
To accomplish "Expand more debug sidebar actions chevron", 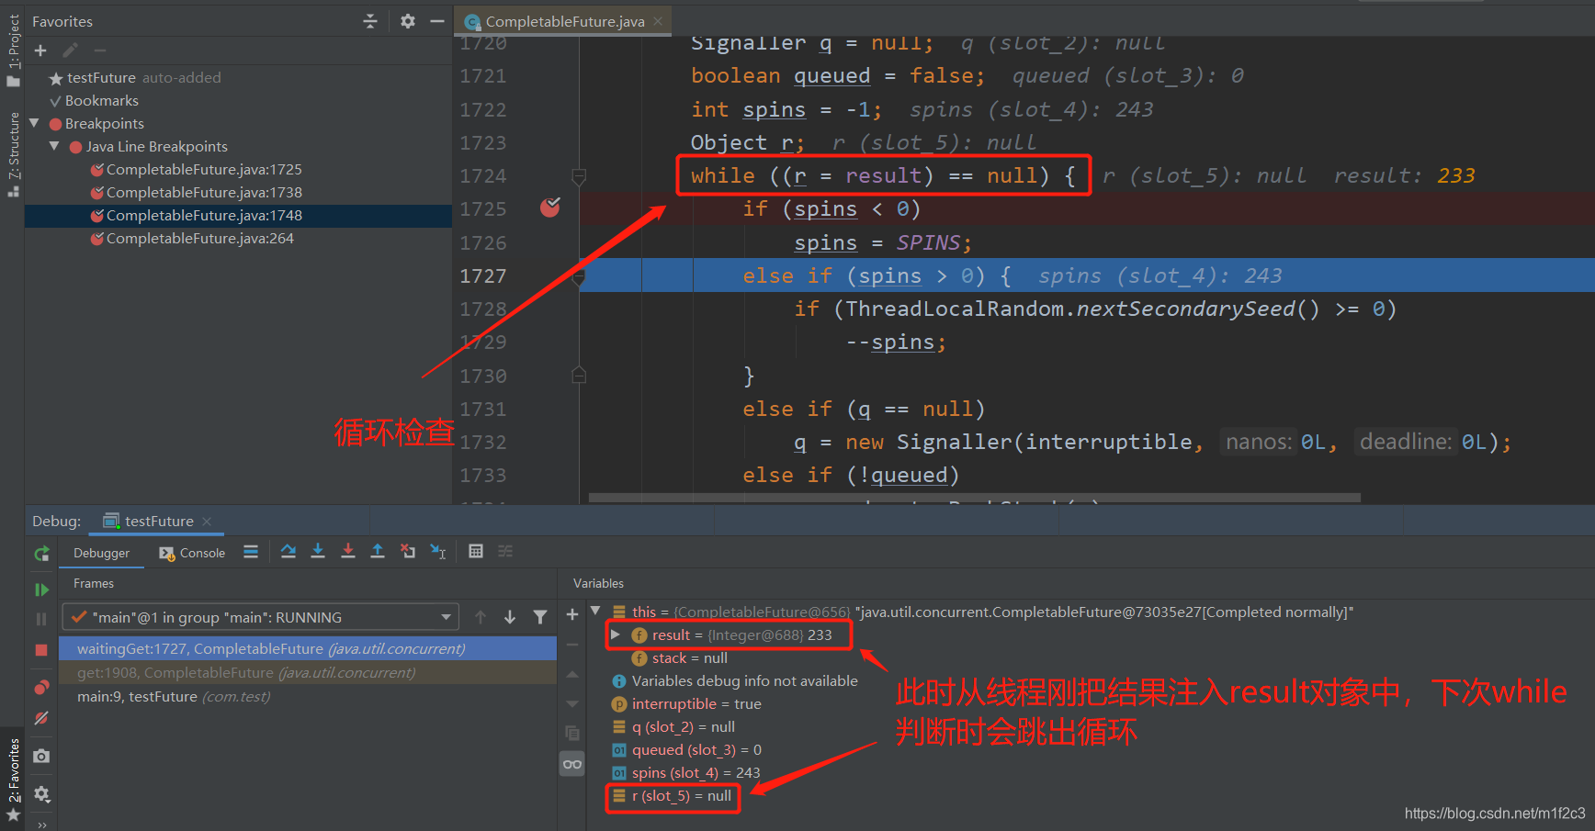I will pos(41,824).
